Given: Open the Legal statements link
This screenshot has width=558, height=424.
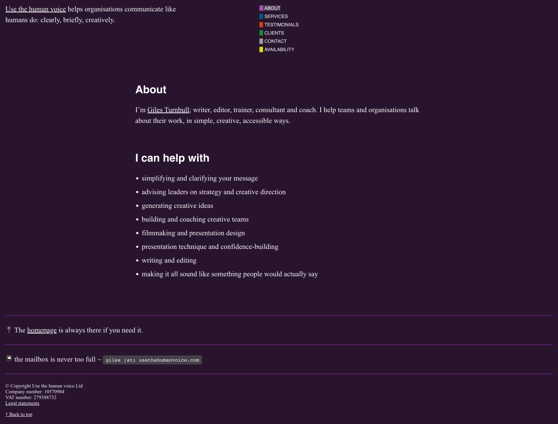Looking at the screenshot, I should [22, 403].
